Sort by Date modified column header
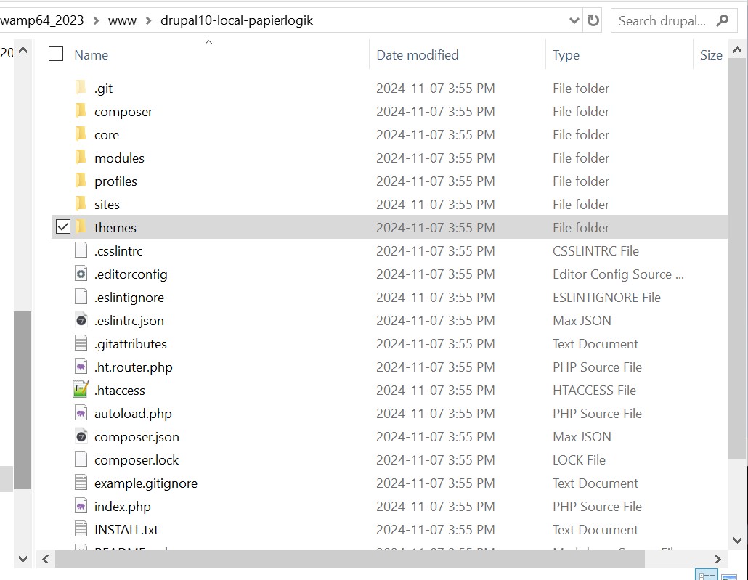 coord(417,55)
